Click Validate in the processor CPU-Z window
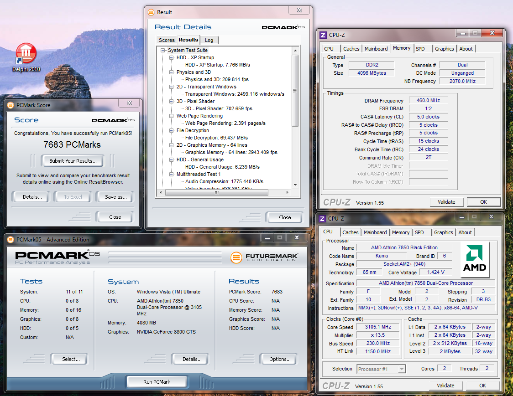 445,386
